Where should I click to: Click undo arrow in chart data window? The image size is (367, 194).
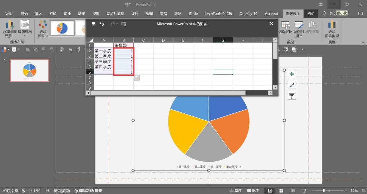pyautogui.click(x=101, y=24)
